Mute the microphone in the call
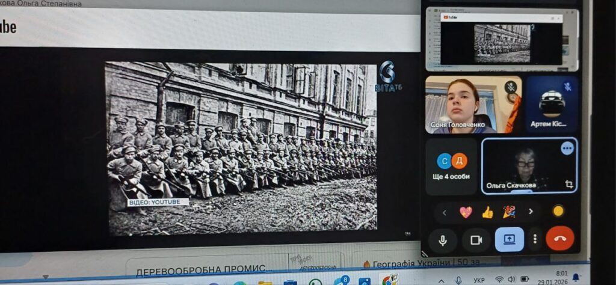Viewport: 616px width, 285px height. [443, 240]
